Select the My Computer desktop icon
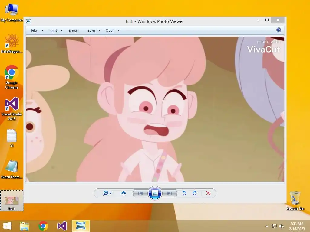This screenshot has height=232, width=310. [x=12, y=13]
